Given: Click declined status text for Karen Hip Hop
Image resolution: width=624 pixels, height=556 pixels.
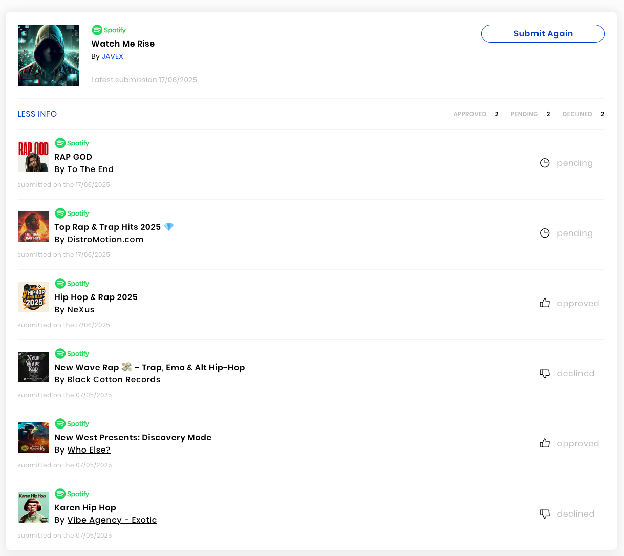Looking at the screenshot, I should click(x=575, y=514).
